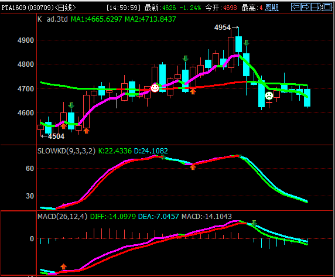Click the right arrow navigation icon
Viewport: 335px width, 277px height.
click(306, 7)
